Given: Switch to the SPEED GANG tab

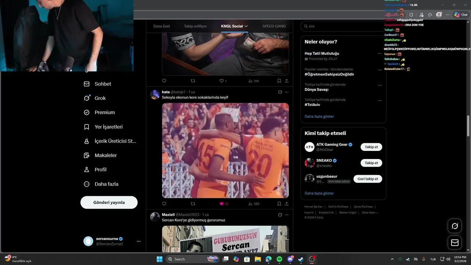Looking at the screenshot, I should [x=274, y=26].
